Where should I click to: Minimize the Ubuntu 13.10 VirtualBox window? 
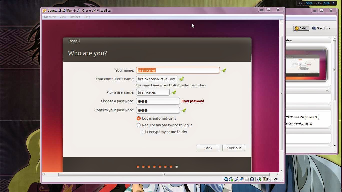(x=262, y=10)
